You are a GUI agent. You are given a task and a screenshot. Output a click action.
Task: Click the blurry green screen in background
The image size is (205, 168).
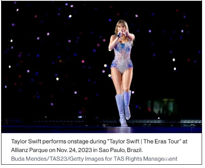coord(162,107)
